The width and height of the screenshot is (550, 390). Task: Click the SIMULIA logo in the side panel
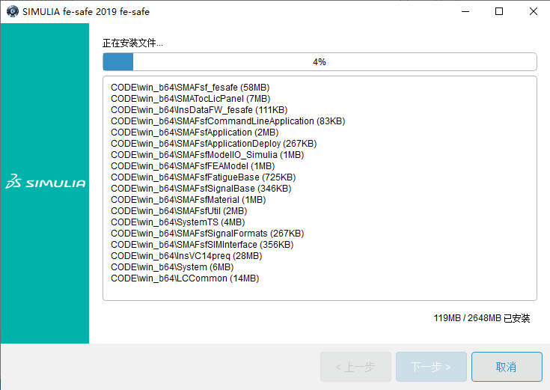[45, 181]
